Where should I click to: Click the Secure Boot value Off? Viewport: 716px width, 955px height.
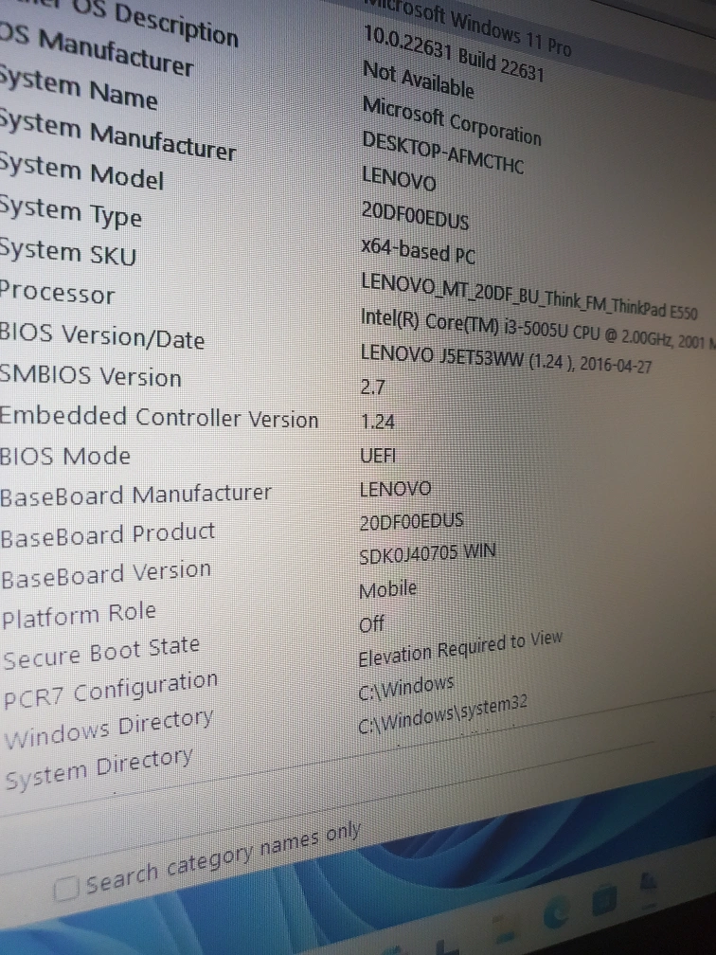371,623
